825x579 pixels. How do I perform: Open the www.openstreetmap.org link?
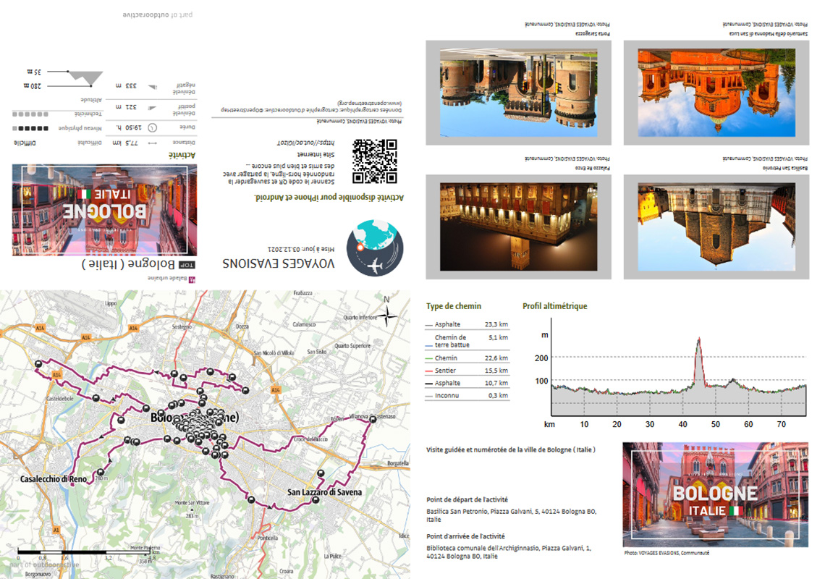pyautogui.click(x=370, y=103)
